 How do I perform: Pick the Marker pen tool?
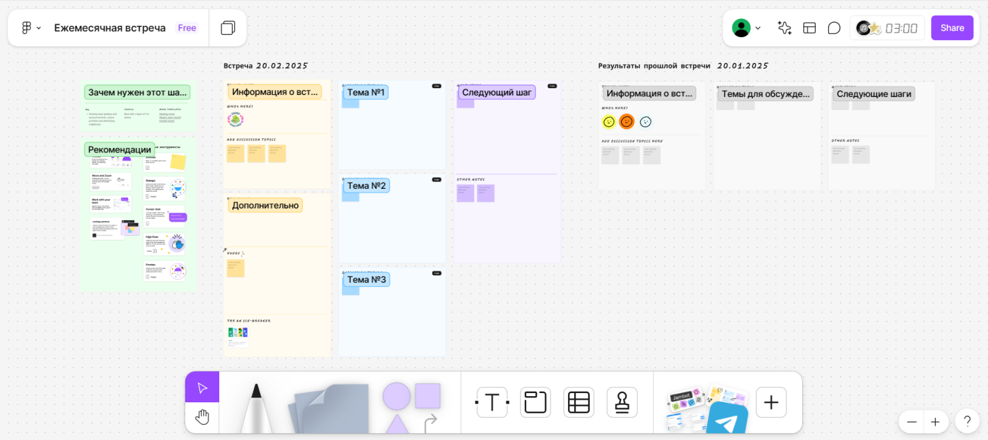(256, 407)
